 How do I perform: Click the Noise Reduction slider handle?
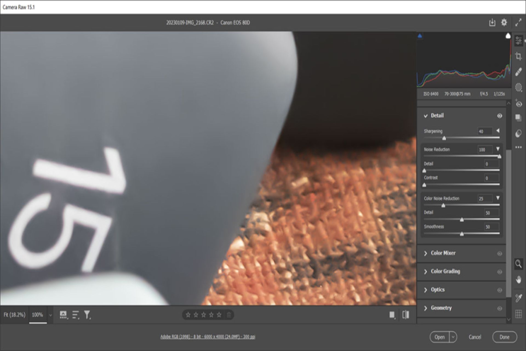(x=499, y=156)
